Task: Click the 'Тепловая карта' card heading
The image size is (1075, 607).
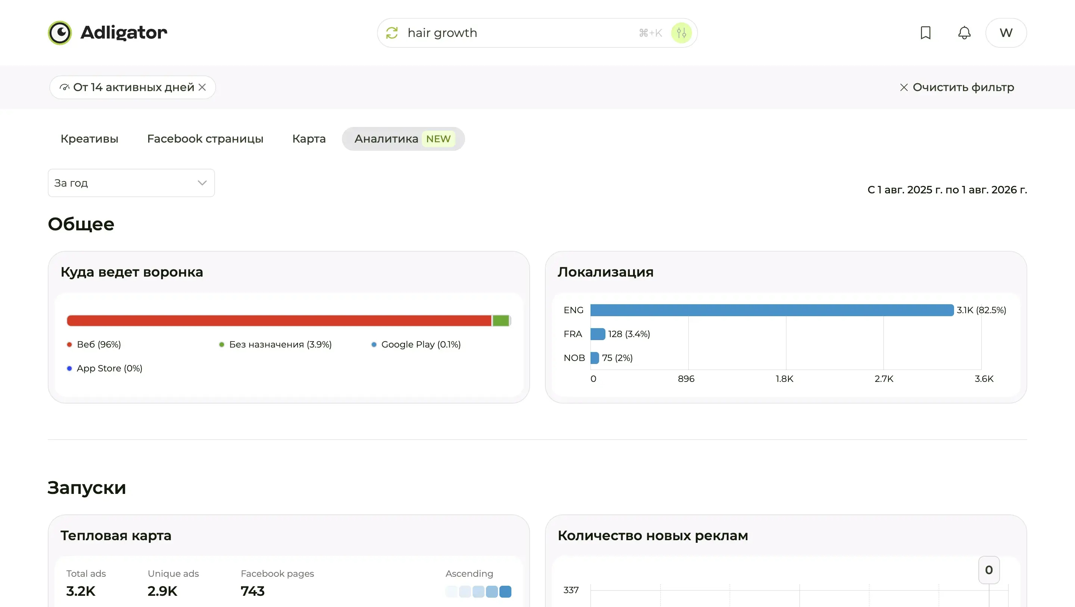Action: (116, 536)
